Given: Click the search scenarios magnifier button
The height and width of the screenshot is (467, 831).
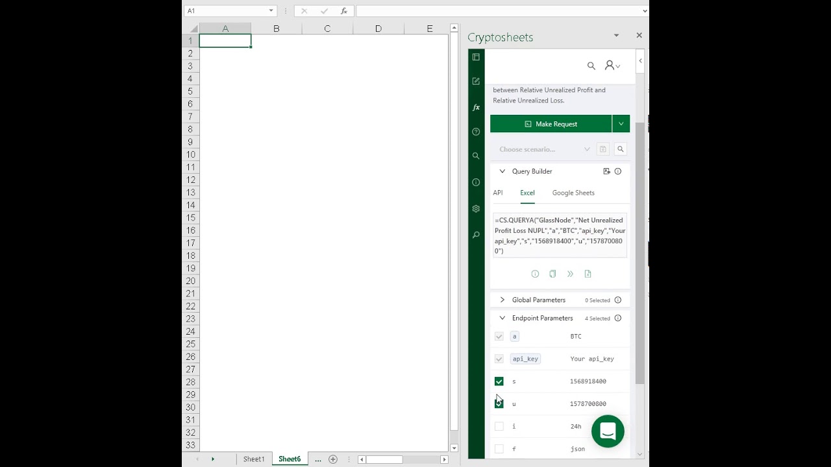Looking at the screenshot, I should point(621,149).
